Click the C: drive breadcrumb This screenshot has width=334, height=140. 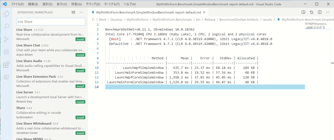coord(94,19)
